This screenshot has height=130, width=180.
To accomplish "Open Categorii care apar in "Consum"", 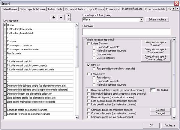I will 156,43.
